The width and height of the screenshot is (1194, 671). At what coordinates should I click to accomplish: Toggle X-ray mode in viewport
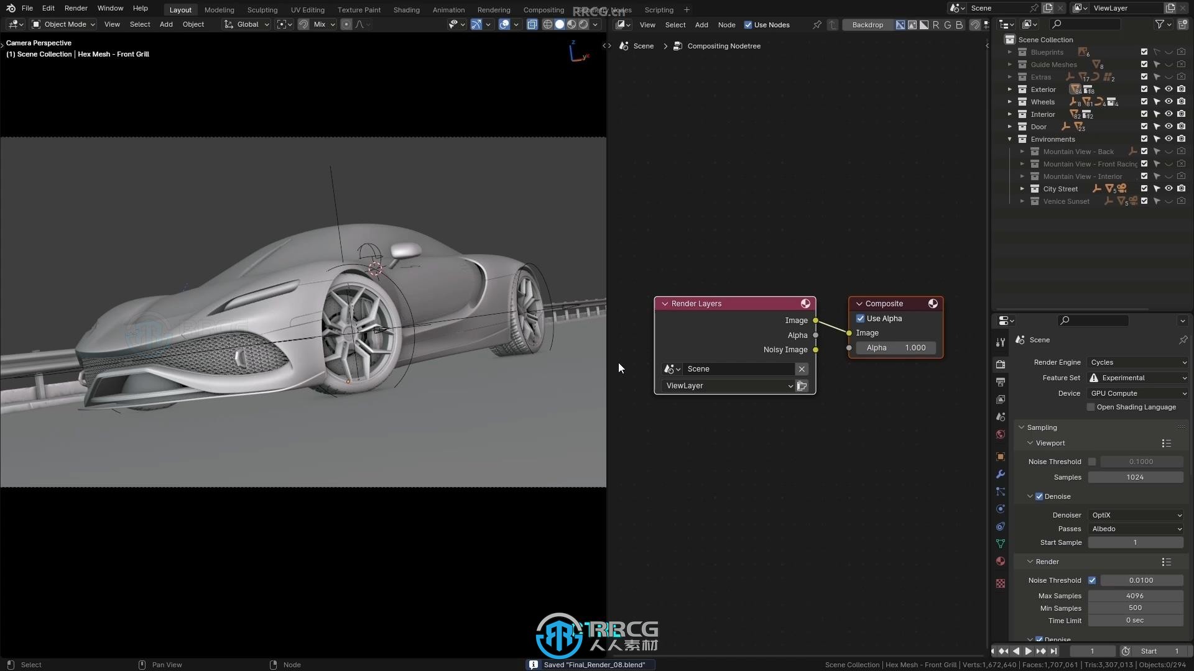(532, 24)
